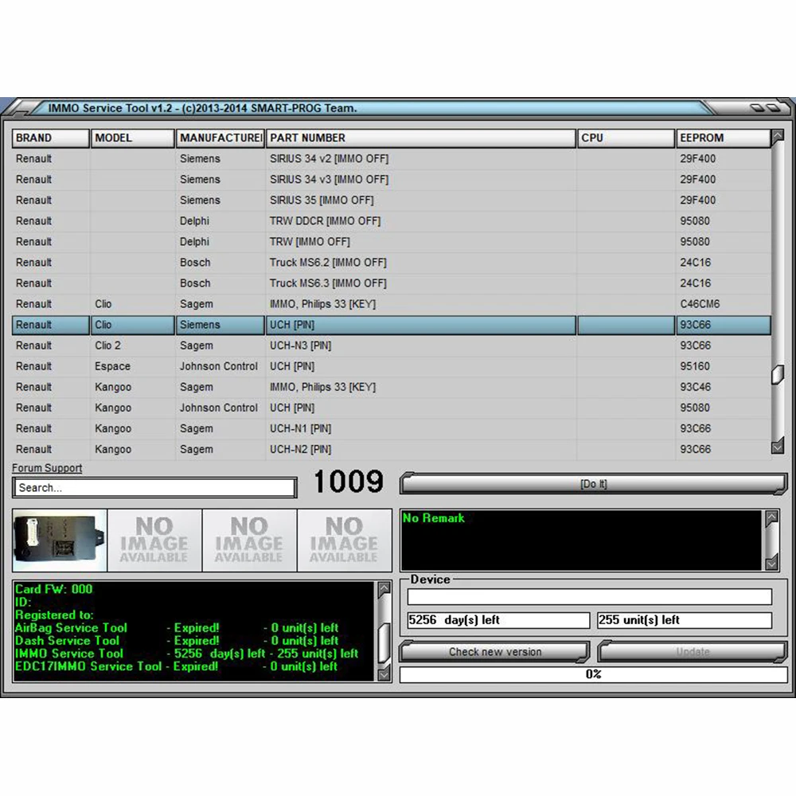
Task: Click the 255 unit(s) left field
Action: [685, 620]
